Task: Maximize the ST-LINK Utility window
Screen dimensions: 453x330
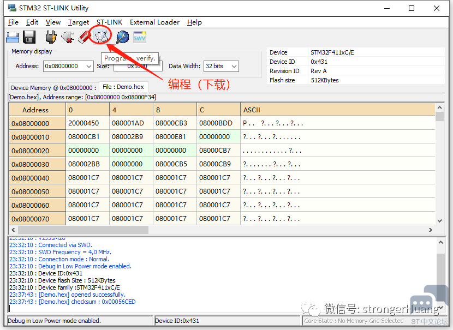Action: point(412,8)
